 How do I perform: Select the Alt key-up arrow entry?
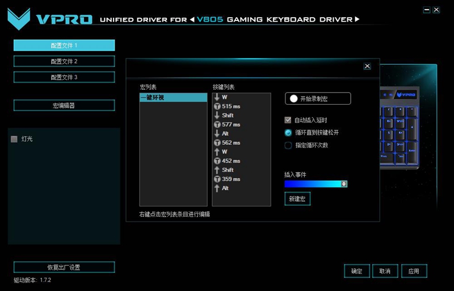coord(217,188)
